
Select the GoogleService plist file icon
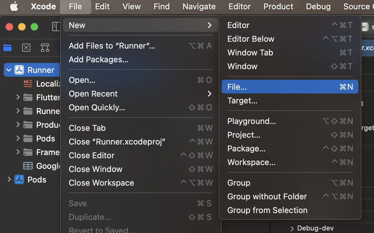pyautogui.click(x=28, y=166)
